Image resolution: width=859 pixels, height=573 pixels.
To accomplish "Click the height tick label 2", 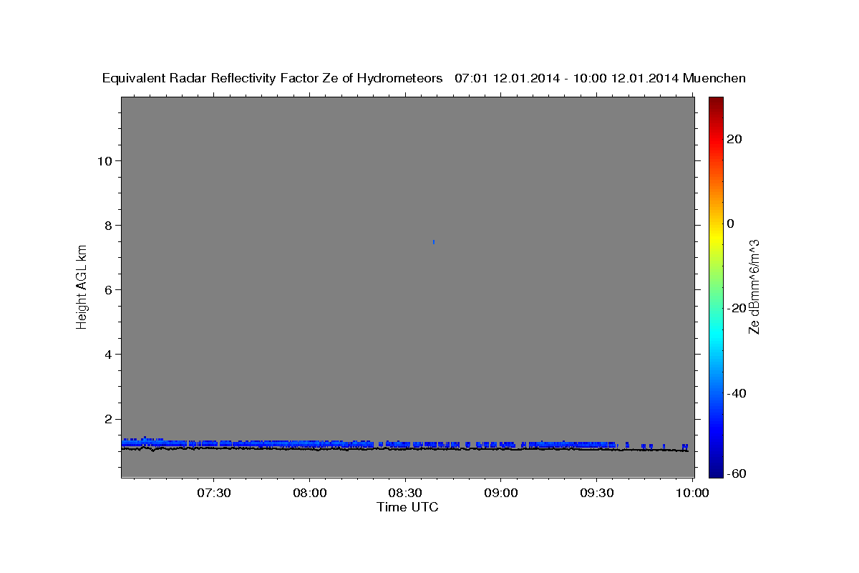I will [107, 419].
